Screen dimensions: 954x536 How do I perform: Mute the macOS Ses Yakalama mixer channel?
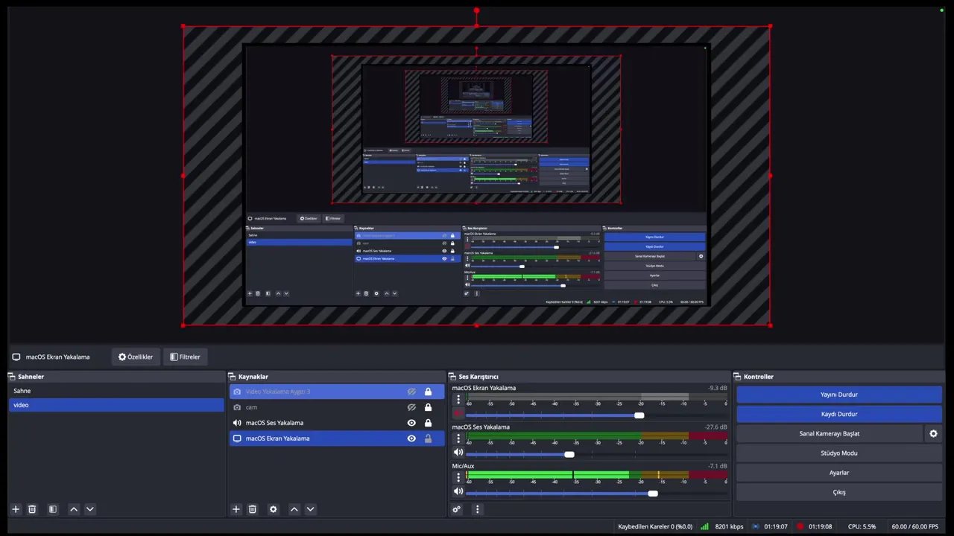click(458, 452)
